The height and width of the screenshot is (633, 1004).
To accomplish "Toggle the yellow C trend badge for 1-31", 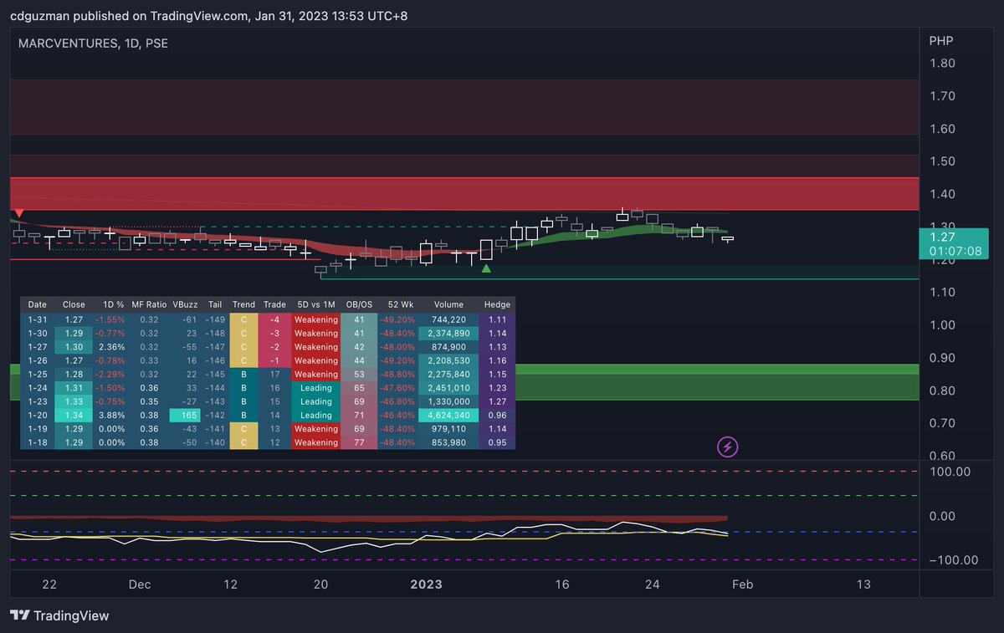I will (243, 319).
